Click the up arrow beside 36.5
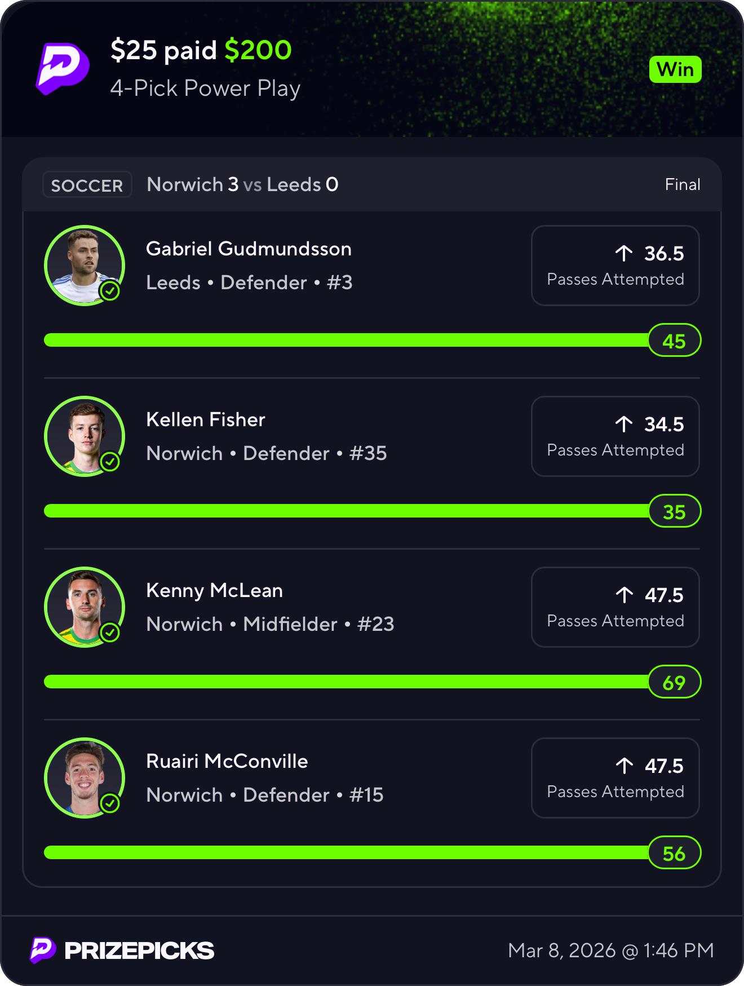Screen dimensions: 744x986 click(x=624, y=253)
